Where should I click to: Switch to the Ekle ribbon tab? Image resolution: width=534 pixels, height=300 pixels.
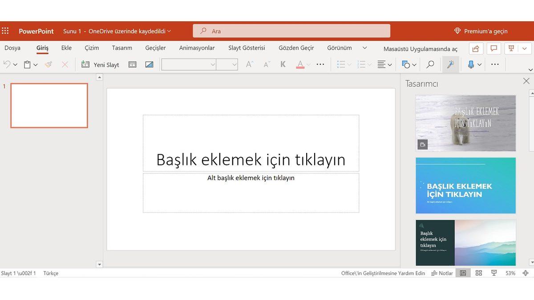pyautogui.click(x=66, y=48)
